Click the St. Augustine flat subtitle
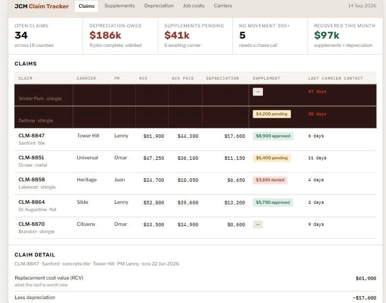The image size is (386, 303). tap(38, 210)
